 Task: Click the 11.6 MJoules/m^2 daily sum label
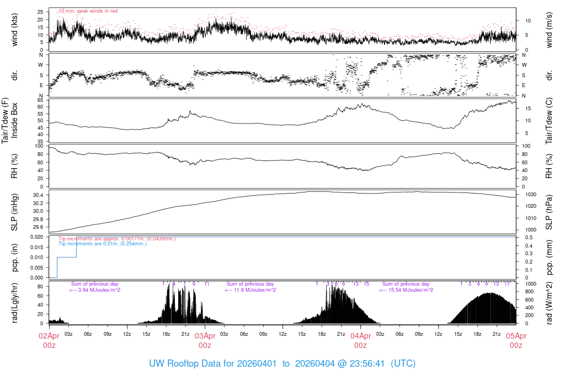click(250, 290)
